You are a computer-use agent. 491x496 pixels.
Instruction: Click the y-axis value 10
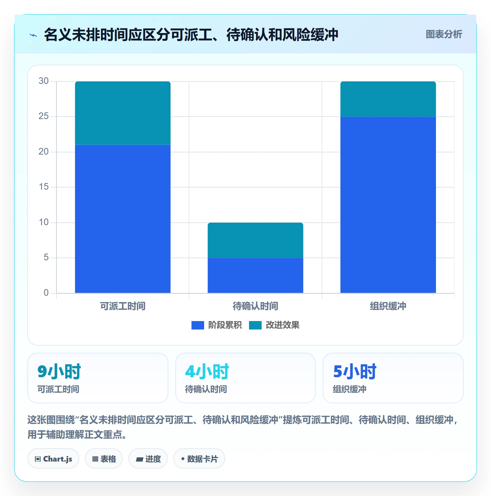44,222
